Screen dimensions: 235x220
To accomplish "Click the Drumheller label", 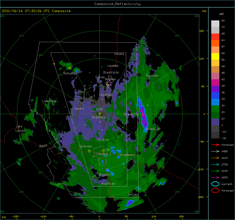I will coord(153,129).
